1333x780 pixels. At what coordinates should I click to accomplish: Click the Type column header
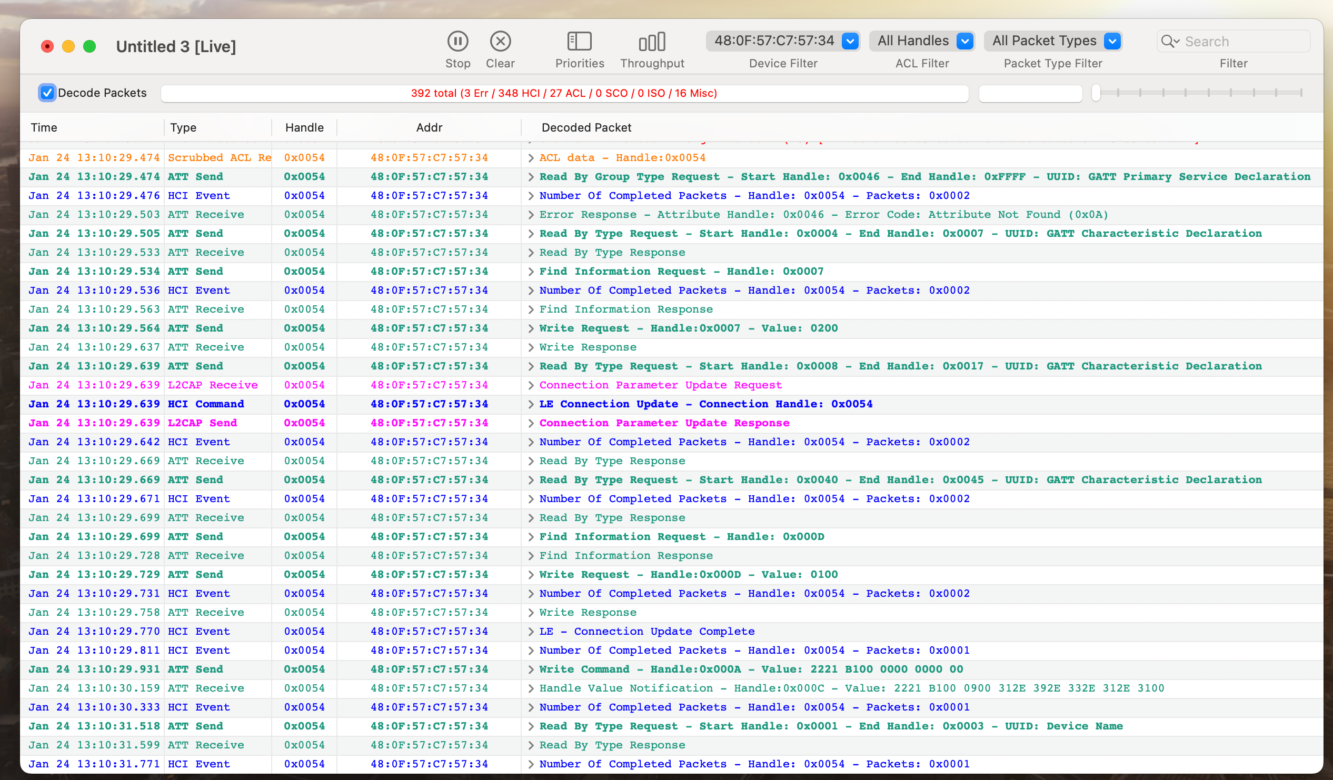(183, 127)
